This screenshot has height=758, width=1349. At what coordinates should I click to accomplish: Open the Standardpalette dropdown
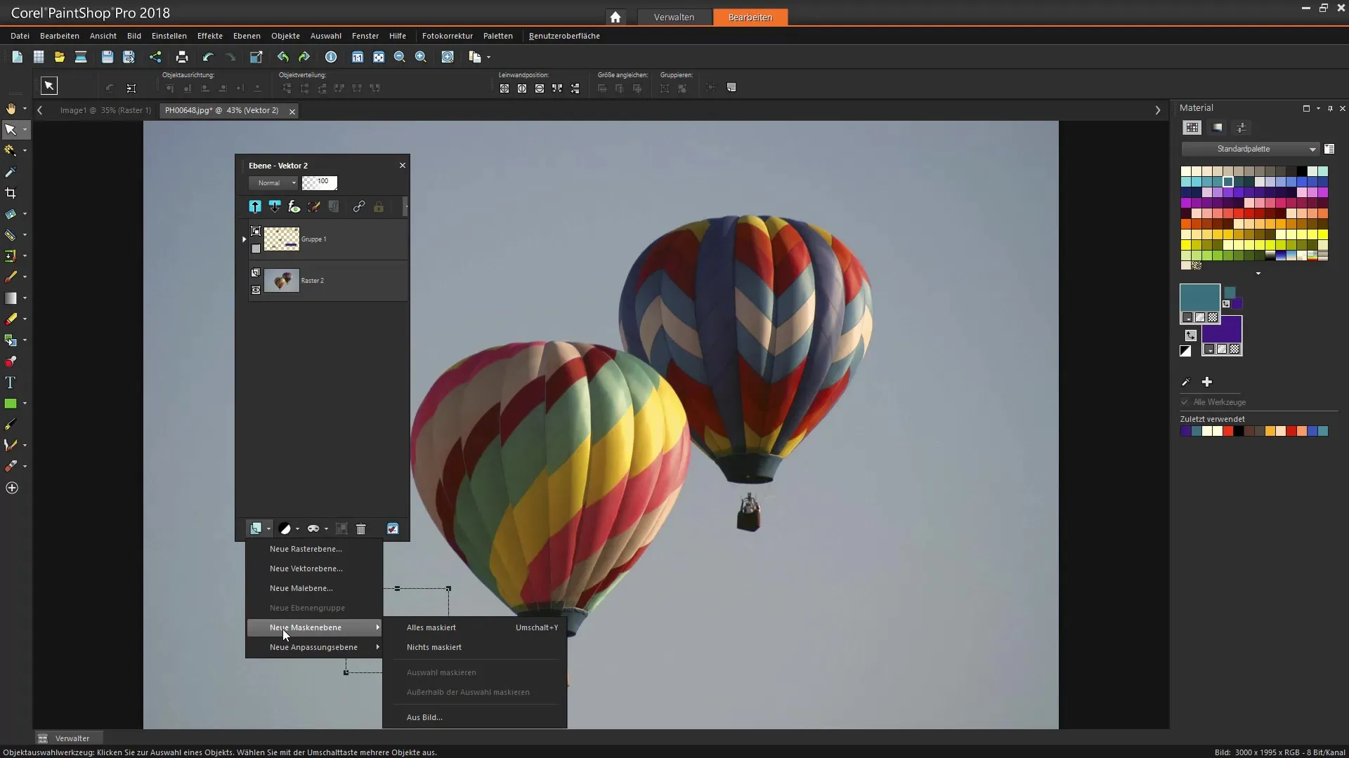click(x=1250, y=149)
